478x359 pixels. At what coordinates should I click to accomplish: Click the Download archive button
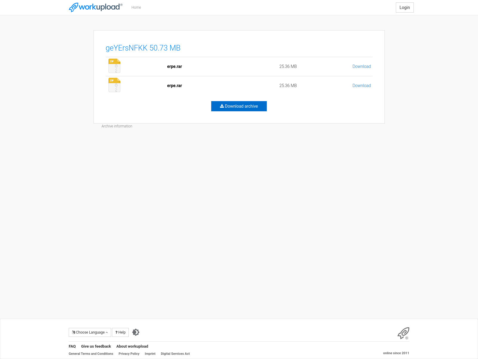tap(239, 106)
